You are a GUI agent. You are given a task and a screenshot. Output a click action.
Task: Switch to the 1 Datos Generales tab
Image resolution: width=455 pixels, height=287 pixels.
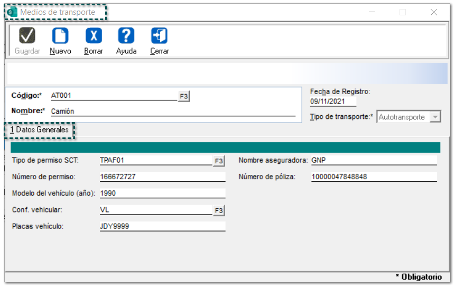[40, 130]
